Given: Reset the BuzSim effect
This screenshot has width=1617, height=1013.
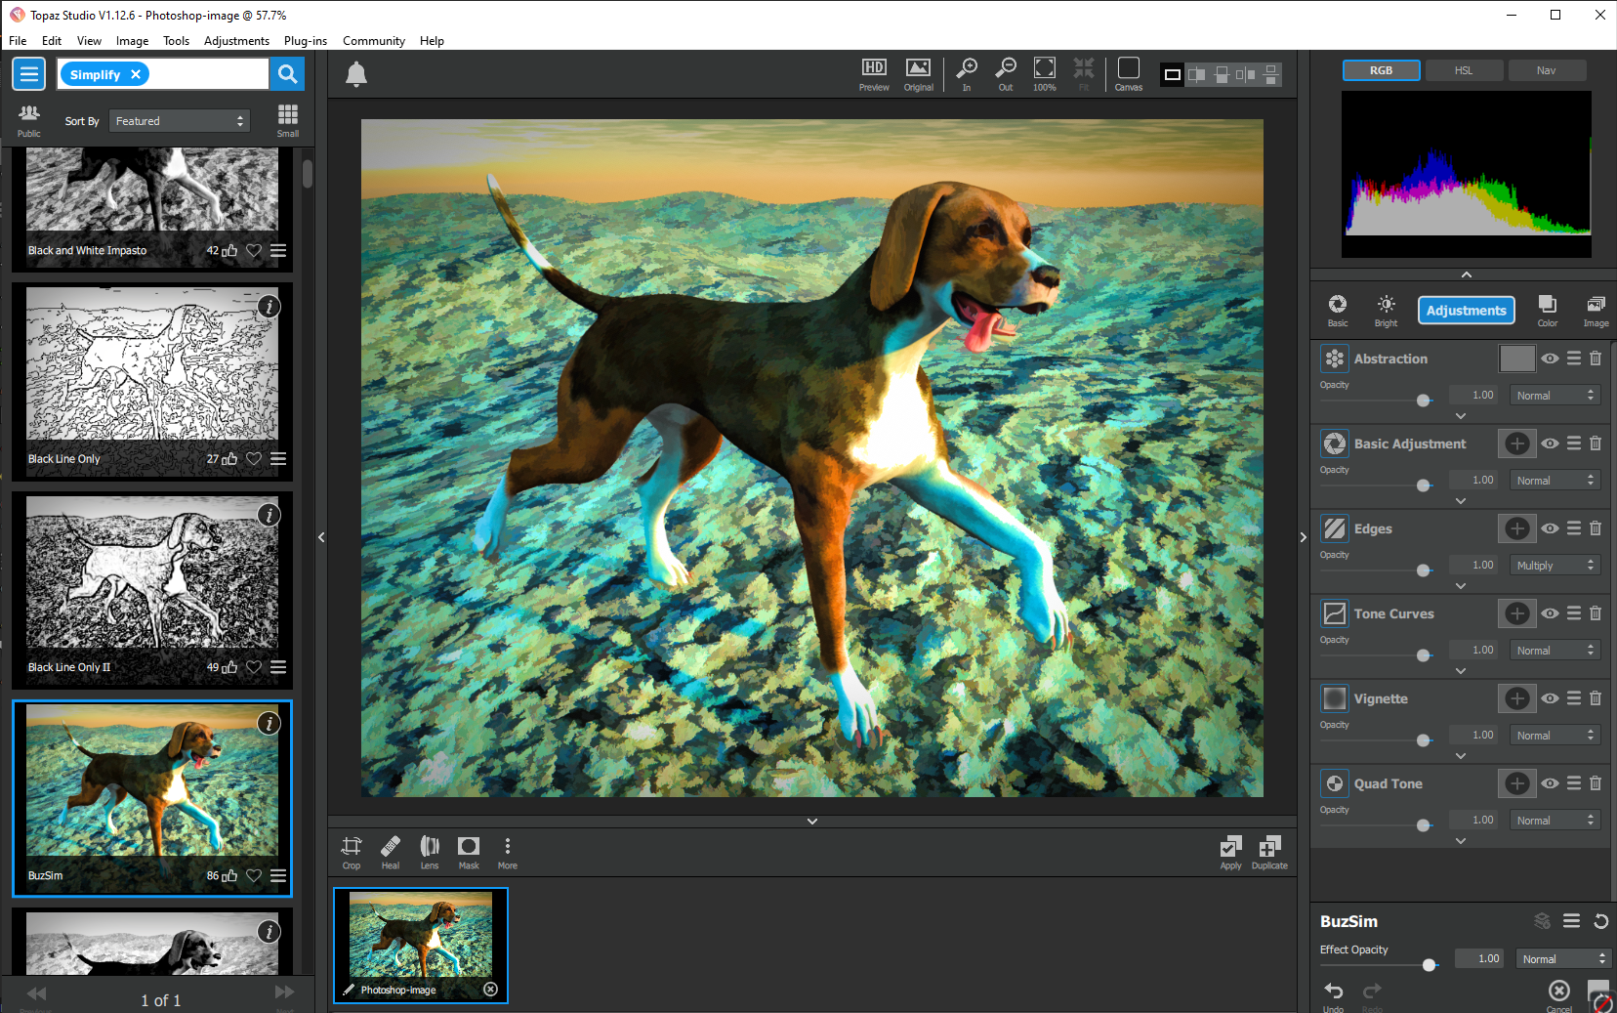Looking at the screenshot, I should [x=1601, y=921].
